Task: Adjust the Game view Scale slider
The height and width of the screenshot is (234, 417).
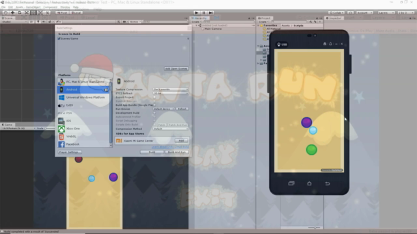Action: 50,129
